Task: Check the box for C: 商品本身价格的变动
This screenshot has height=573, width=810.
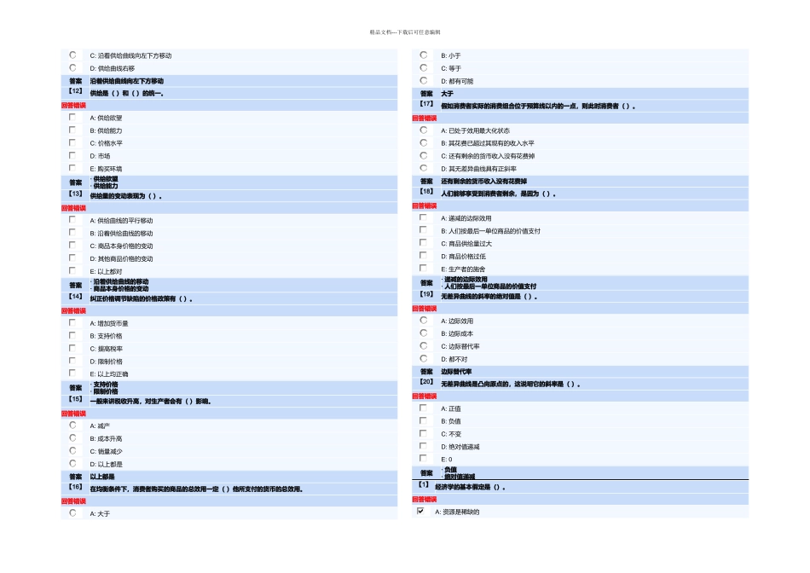Action: coord(72,245)
